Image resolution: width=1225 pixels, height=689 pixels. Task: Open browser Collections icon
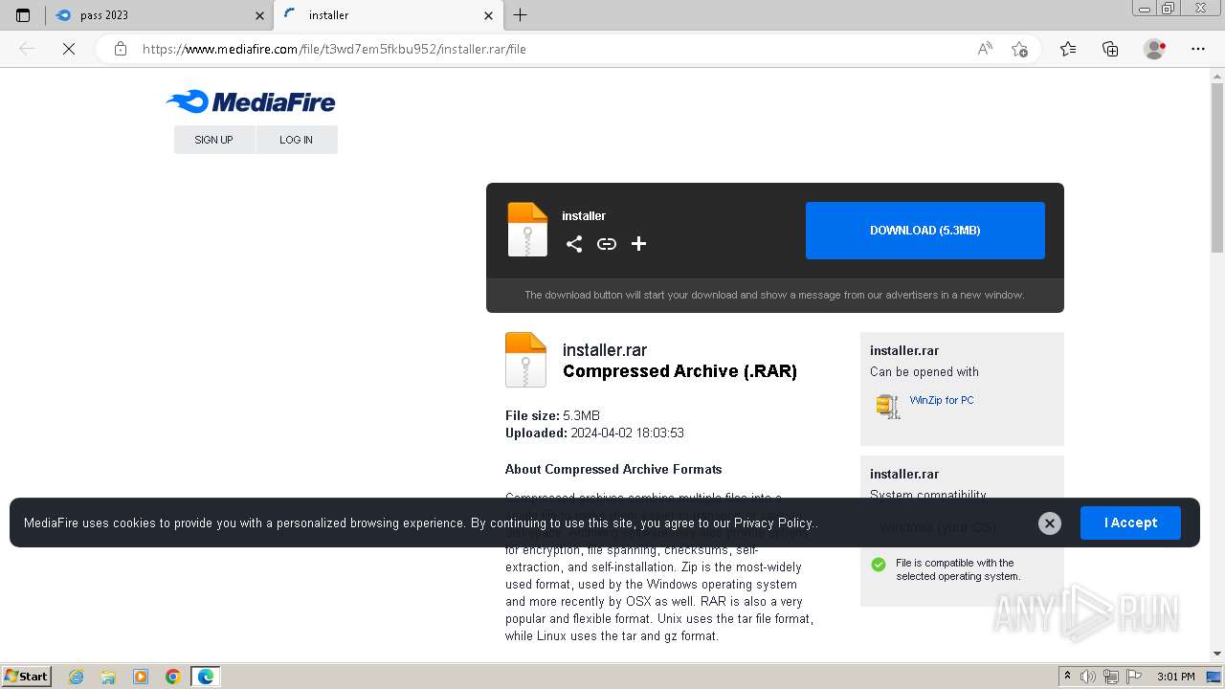click(x=1110, y=49)
